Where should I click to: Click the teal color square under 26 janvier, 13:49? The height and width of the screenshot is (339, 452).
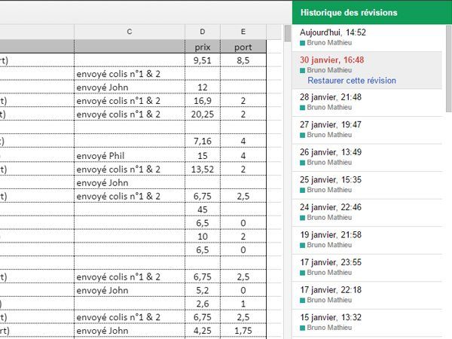point(302,163)
